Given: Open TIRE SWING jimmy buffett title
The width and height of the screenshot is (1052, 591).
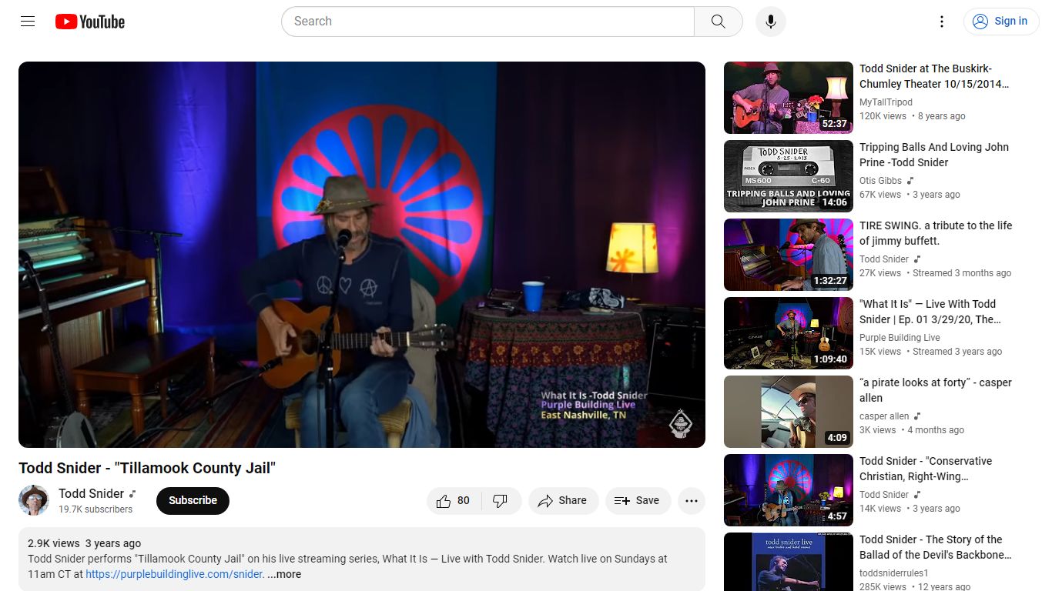Looking at the screenshot, I should [x=936, y=233].
